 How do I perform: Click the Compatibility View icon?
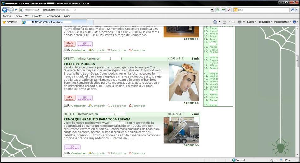218,10
